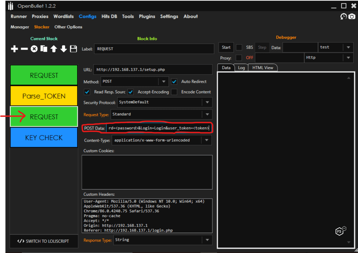
Task: Move block up with the up arrow
Action: (x=54, y=49)
